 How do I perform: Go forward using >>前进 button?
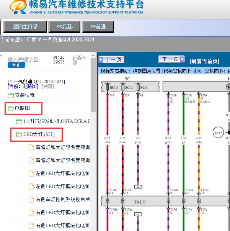click(x=98, y=27)
